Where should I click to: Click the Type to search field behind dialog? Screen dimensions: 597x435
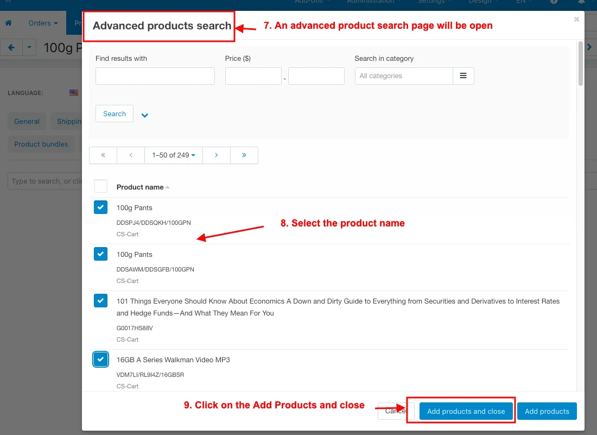45,181
